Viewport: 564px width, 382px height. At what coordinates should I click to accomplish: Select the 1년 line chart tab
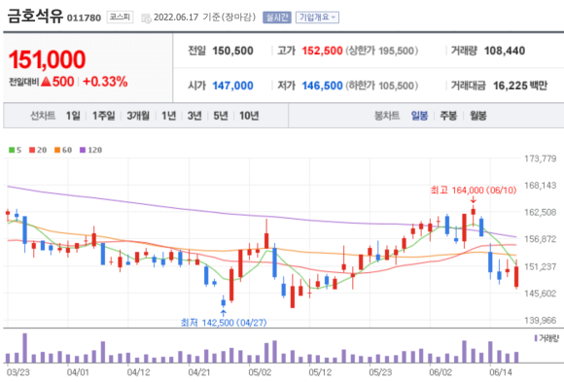(168, 116)
